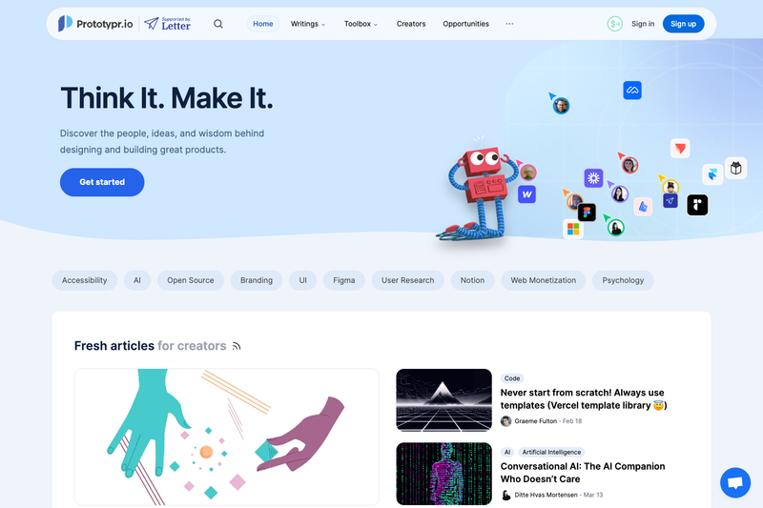Click the Webflow 'W' app icon
Screen dimensions: 763x508
coord(527,194)
